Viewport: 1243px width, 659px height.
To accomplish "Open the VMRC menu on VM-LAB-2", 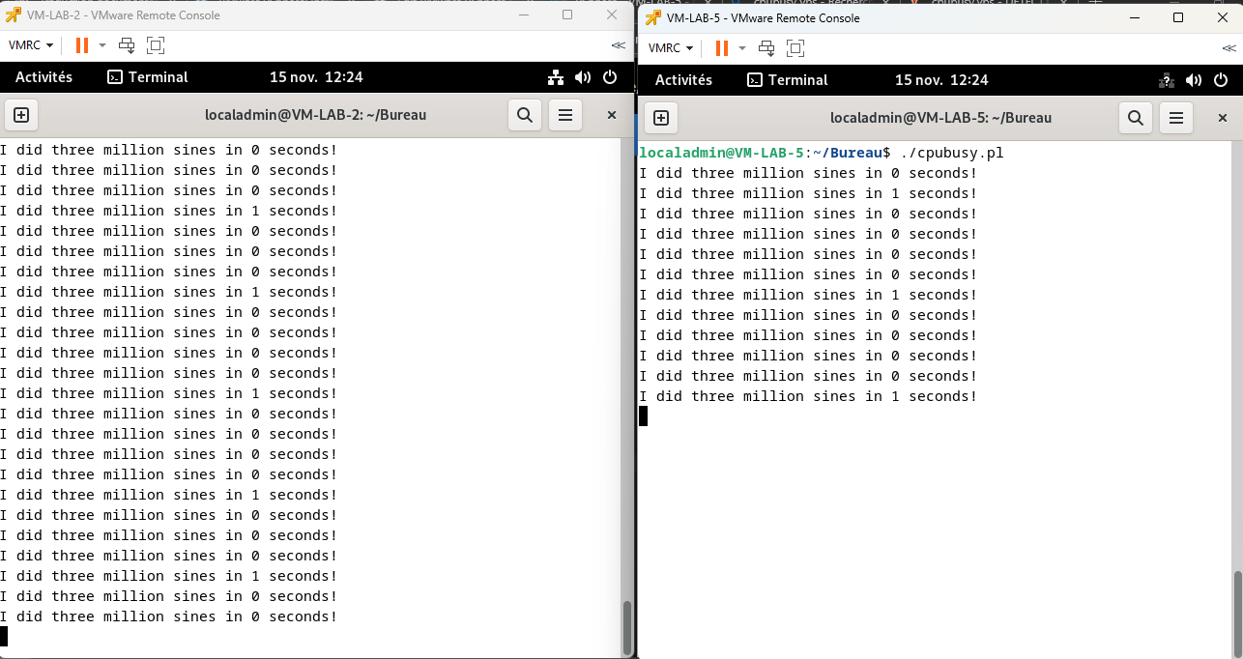I will pyautogui.click(x=26, y=45).
